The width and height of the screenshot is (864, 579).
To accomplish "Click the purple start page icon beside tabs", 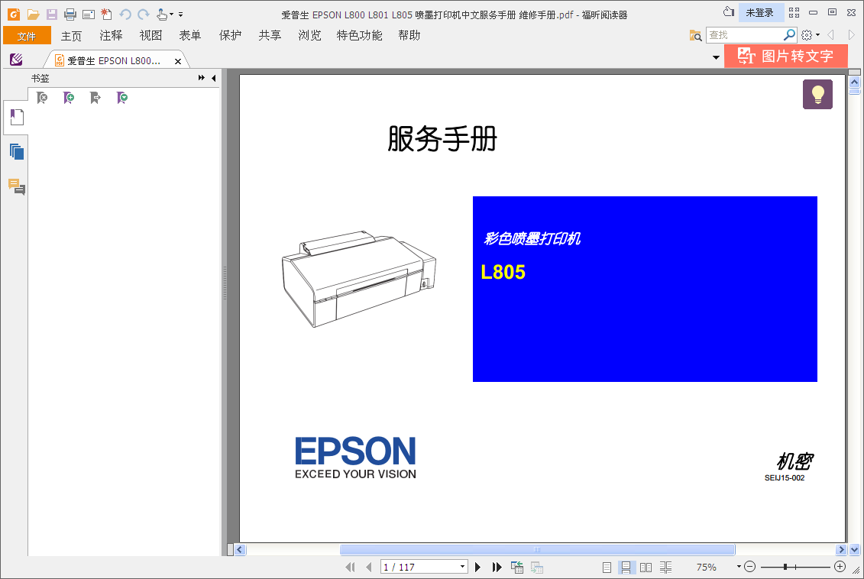I will pos(16,60).
